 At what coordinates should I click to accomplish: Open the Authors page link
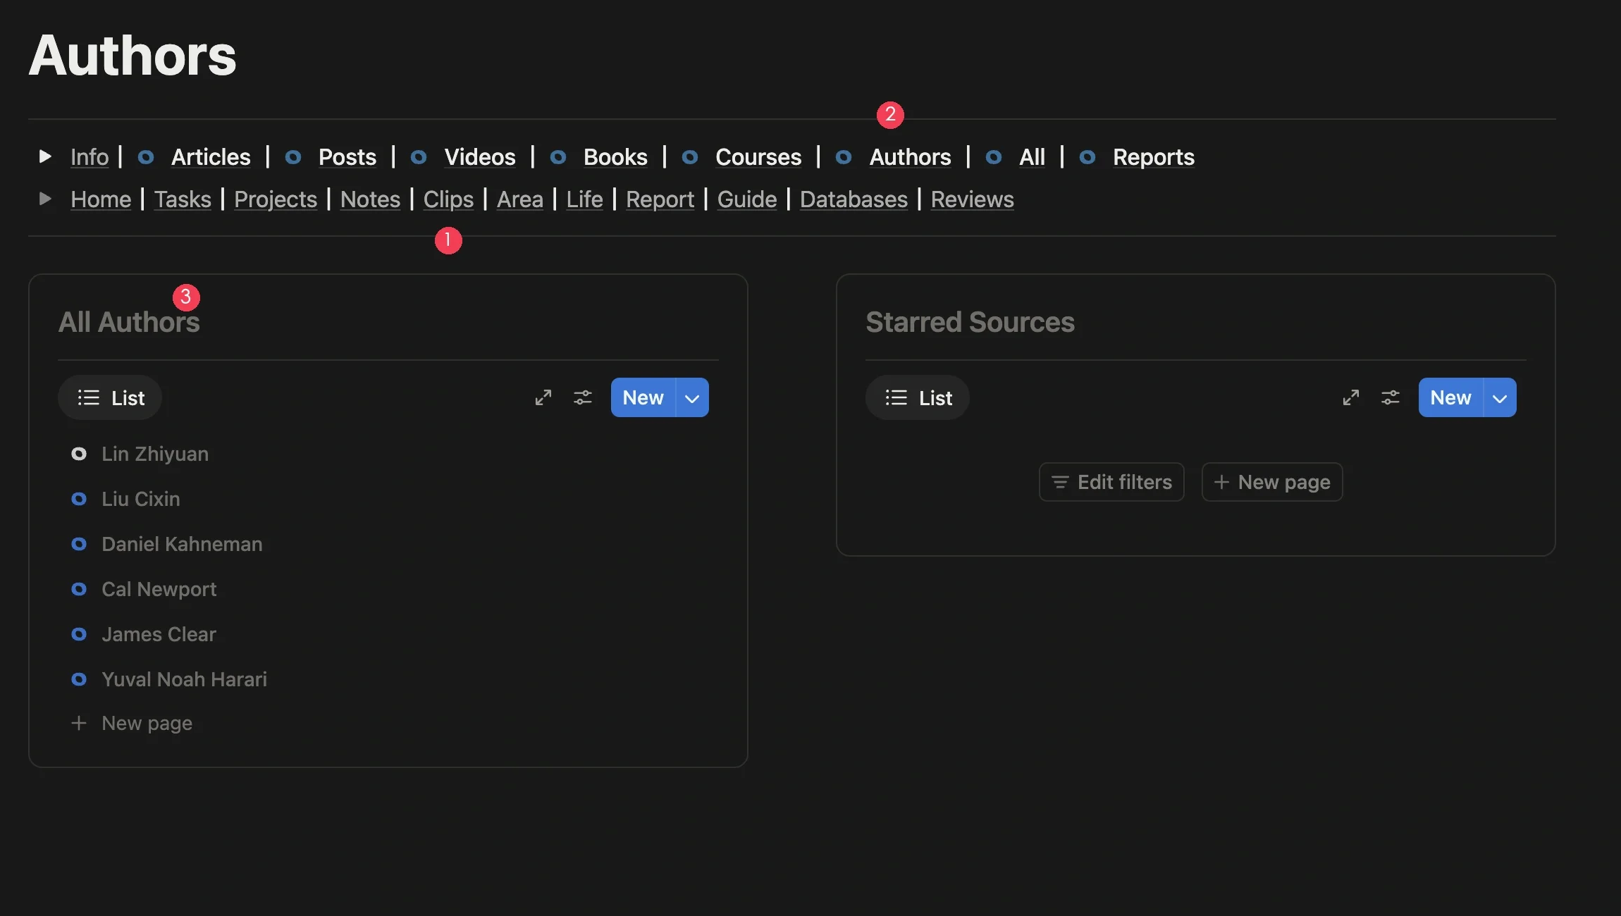[911, 157]
